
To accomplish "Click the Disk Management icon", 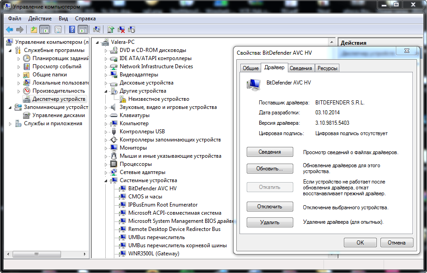I will pyautogui.click(x=26, y=115).
